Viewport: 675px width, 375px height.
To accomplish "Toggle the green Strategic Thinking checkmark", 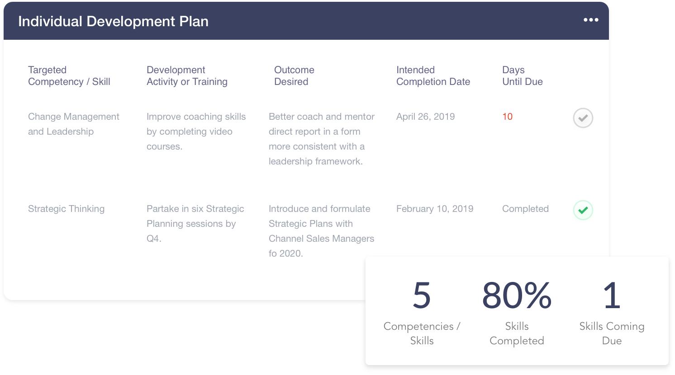I will pos(583,210).
